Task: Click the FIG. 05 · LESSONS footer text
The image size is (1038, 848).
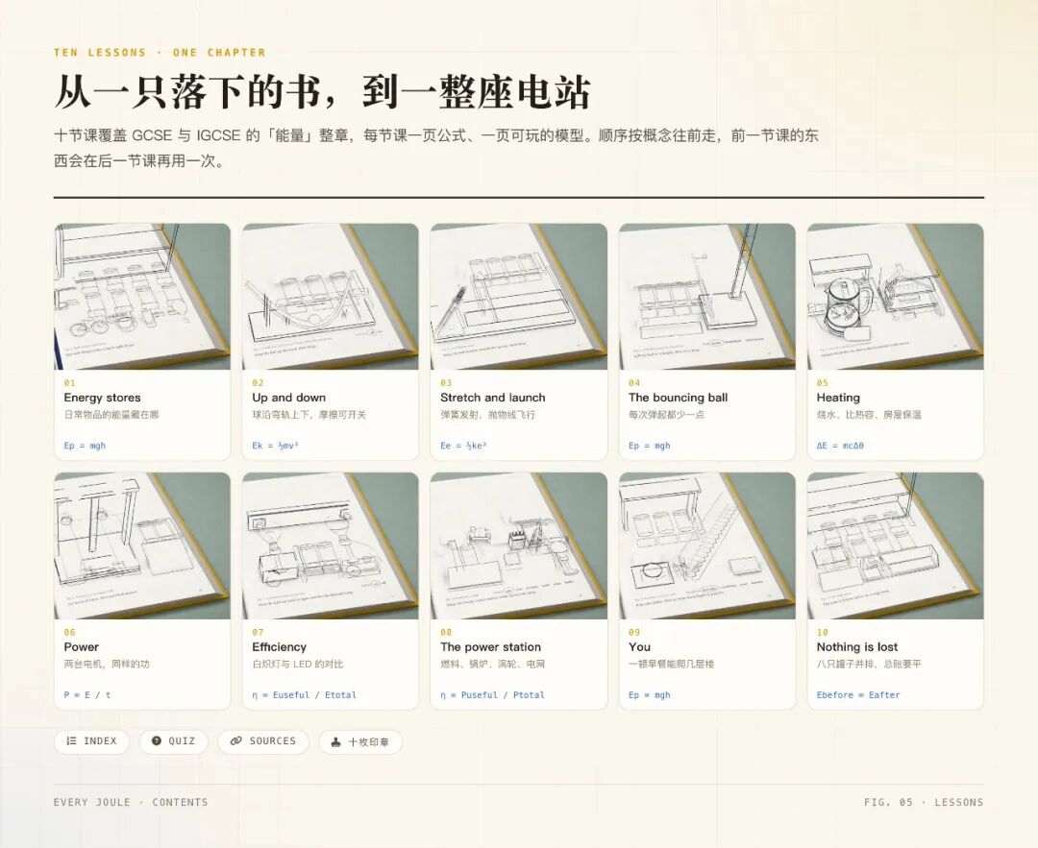Action: [924, 802]
